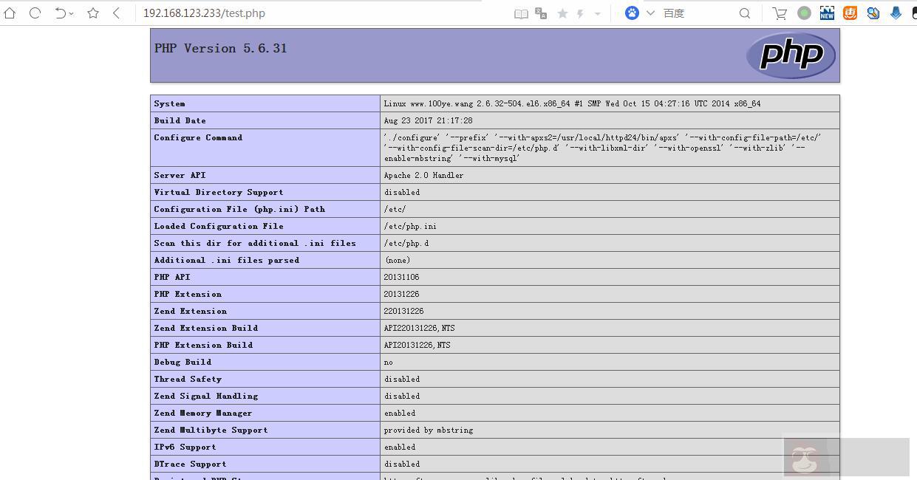
Task: Expand the lightning mode dropdown arrow
Action: click(597, 13)
